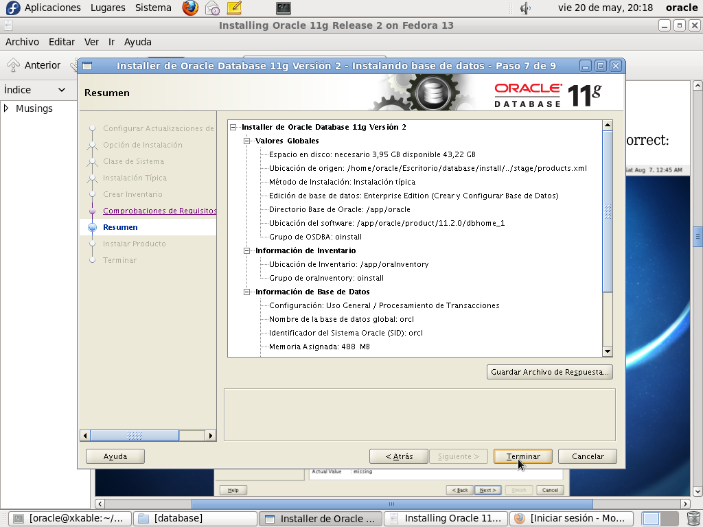
Task: Close the Oracle installer window
Action: 616,66
